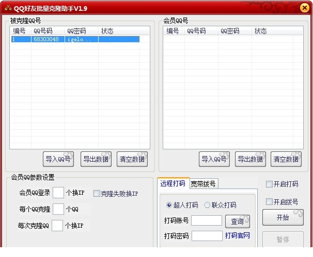Click 编号 header in 会员QQ号 list
This screenshot has width=313, height=257.
(174, 31)
